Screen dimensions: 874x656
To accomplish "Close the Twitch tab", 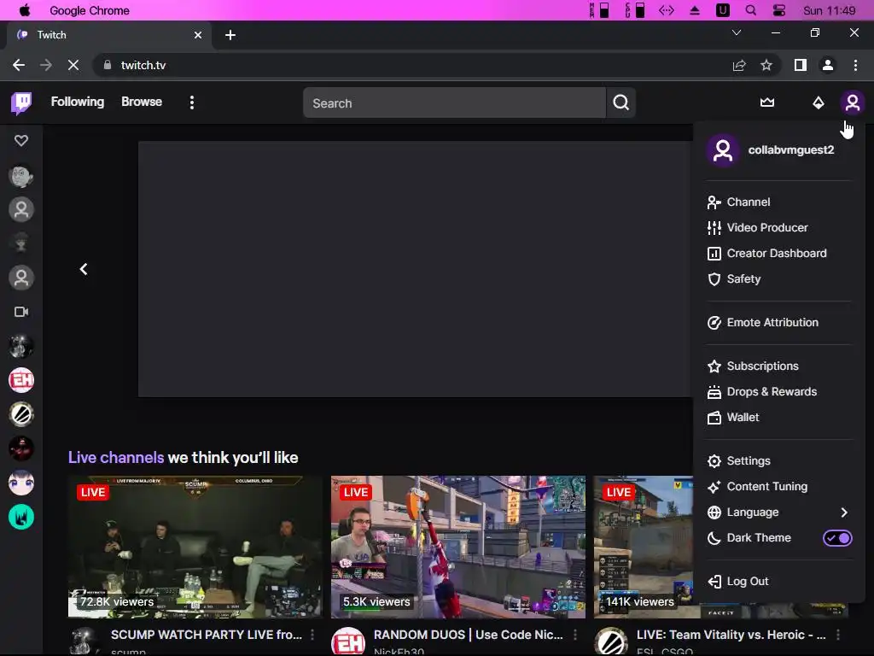I will pyautogui.click(x=198, y=35).
